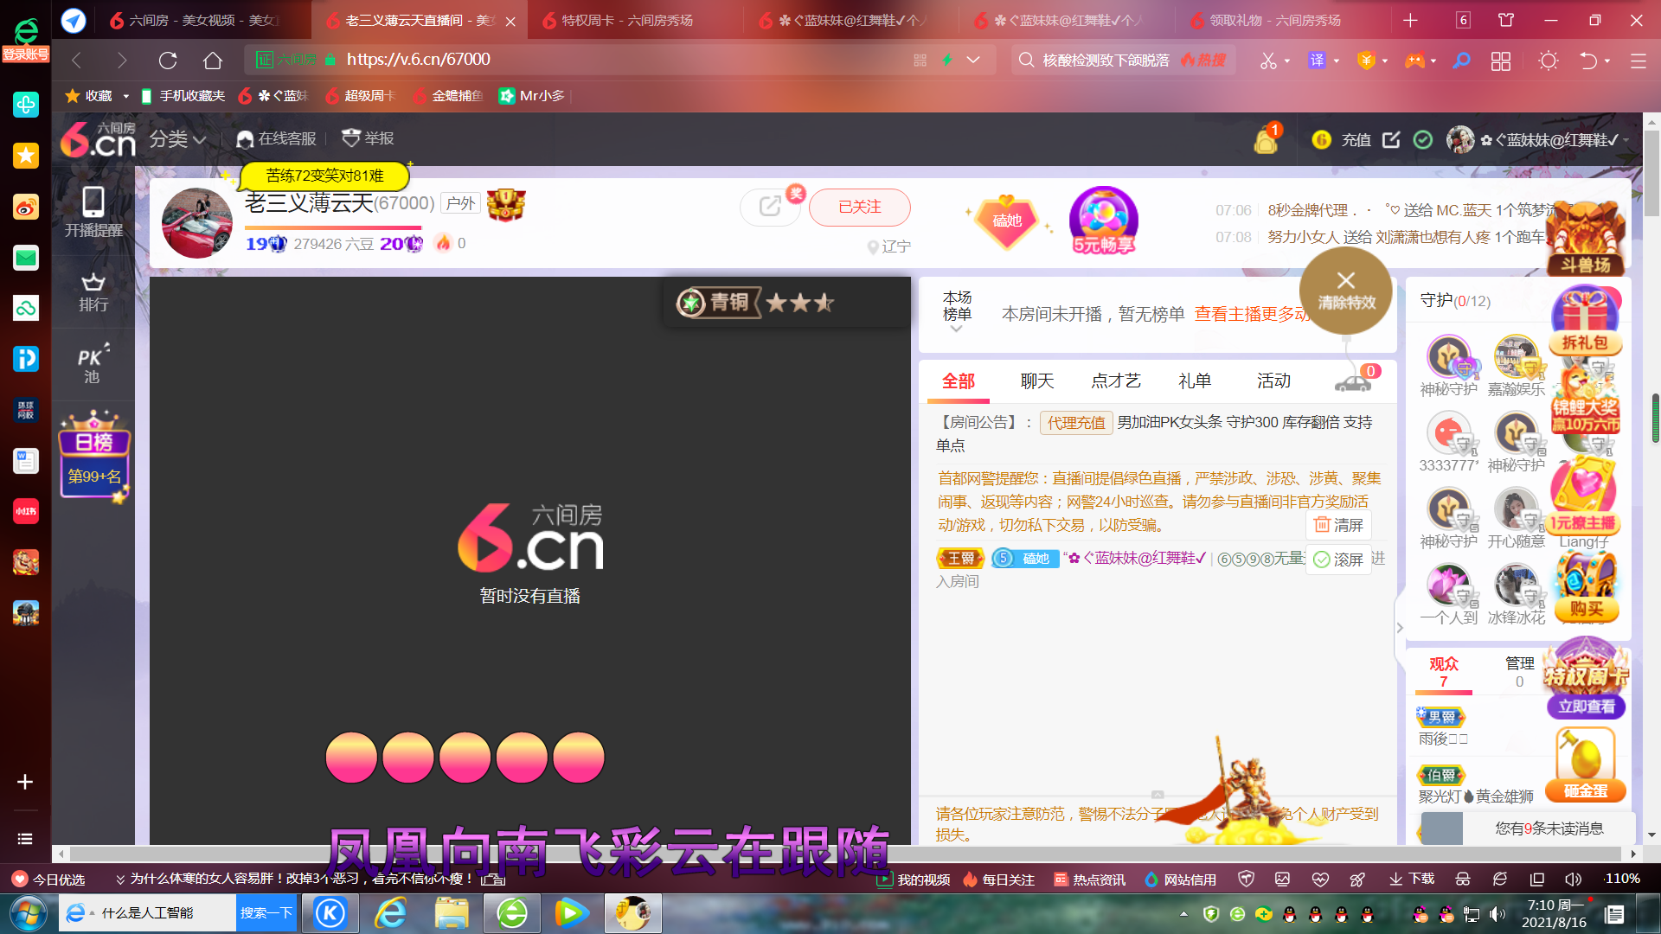Close effects with 清除特效 button
Viewport: 1661px width, 934px height.
pyautogui.click(x=1346, y=290)
